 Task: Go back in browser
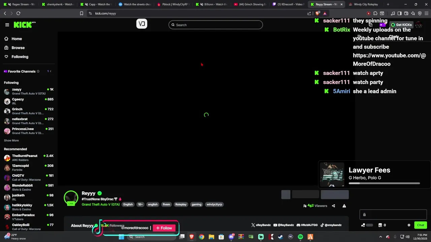pos(5,13)
